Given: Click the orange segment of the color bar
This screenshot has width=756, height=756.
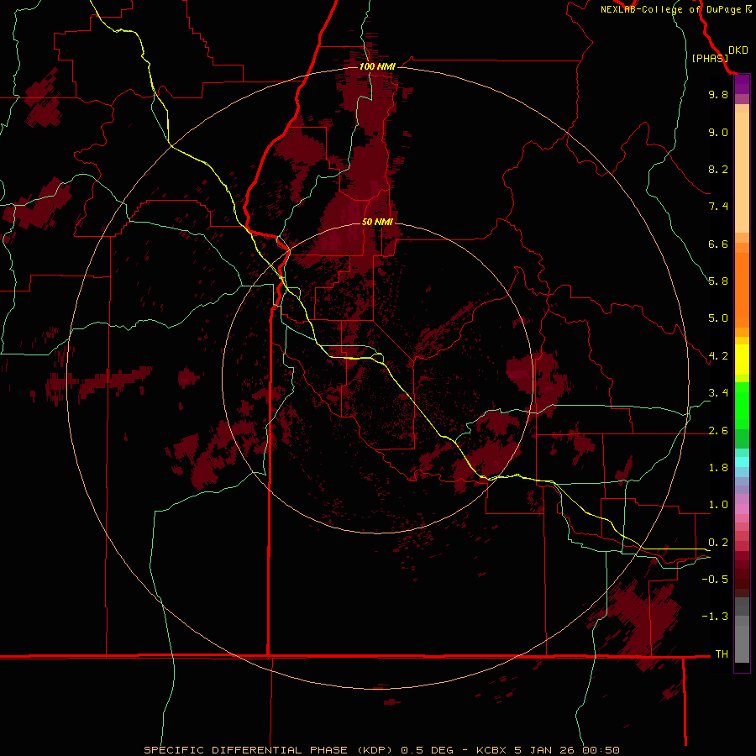Looking at the screenshot, I should coord(742,289).
